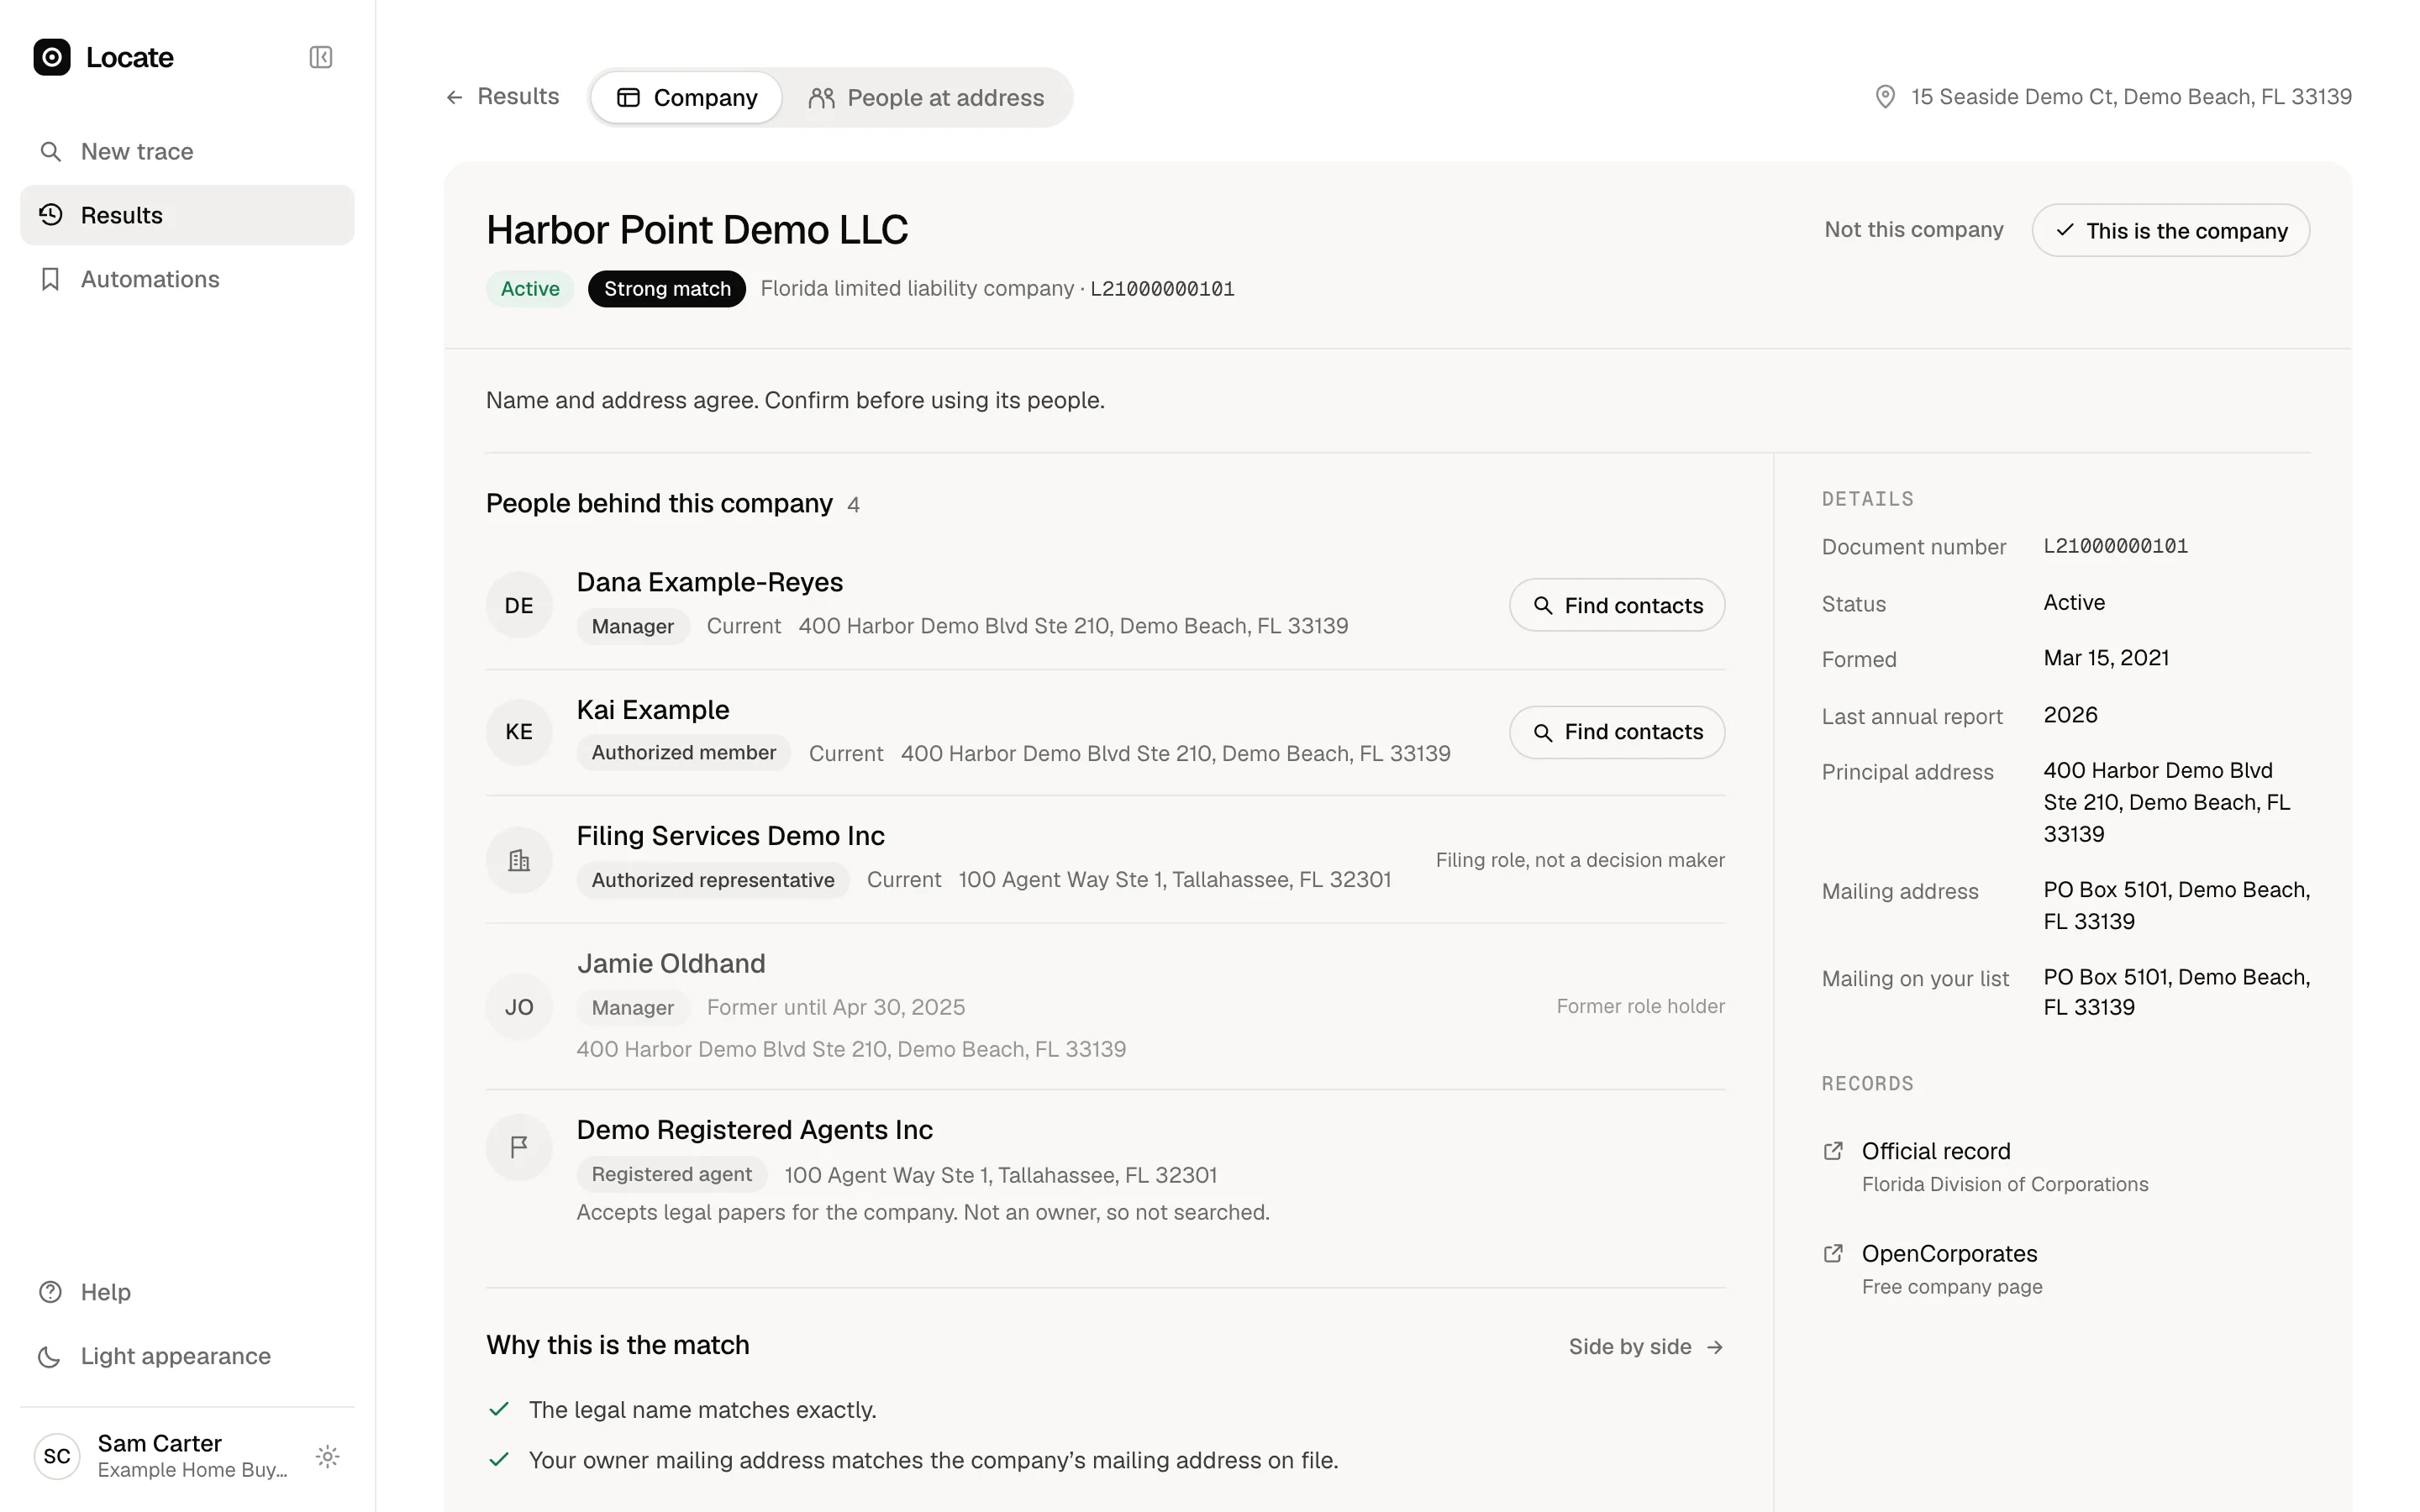The height and width of the screenshot is (1512, 2420).
Task: Open New trace from the sidebar
Action: pos(187,151)
